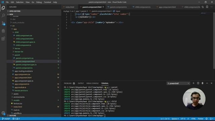Click the HTML language mode in status bar
Screen dimensions: 215x121
click(193, 119)
